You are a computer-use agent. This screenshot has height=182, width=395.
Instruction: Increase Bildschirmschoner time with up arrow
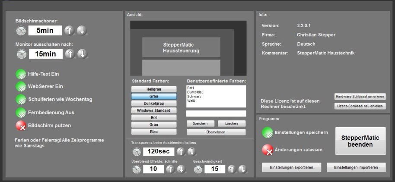coord(69,31)
